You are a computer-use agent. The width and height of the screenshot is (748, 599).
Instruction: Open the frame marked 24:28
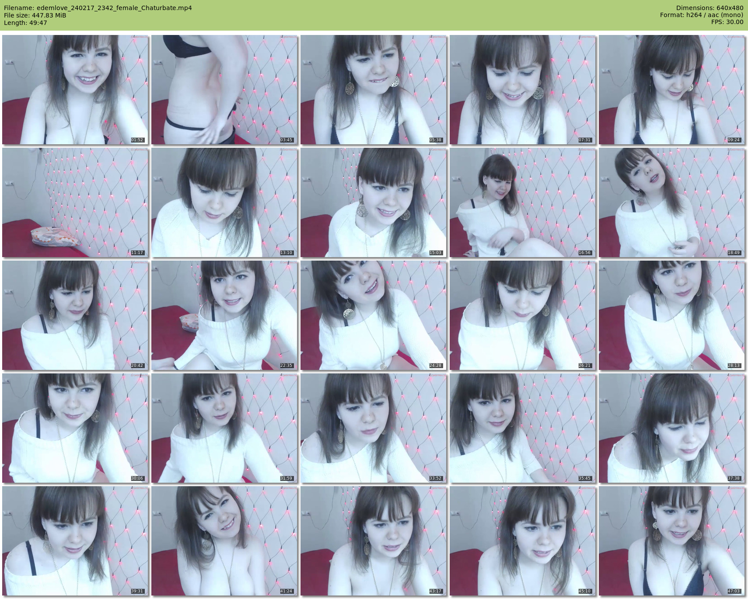click(x=373, y=315)
